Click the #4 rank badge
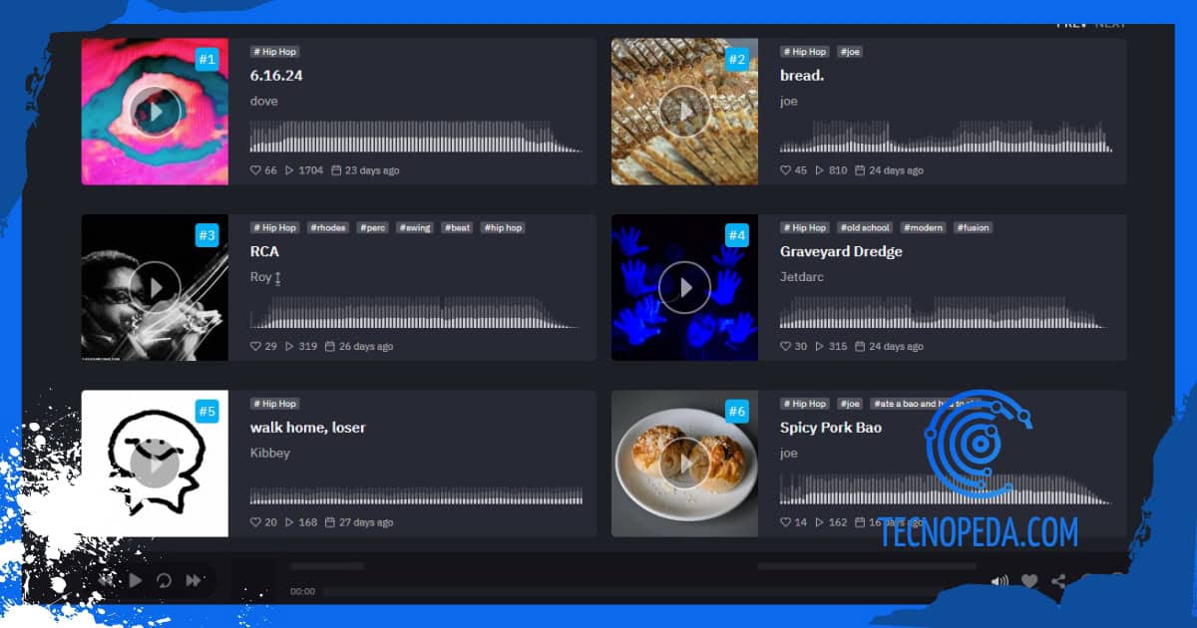1197x628 pixels. [x=736, y=235]
